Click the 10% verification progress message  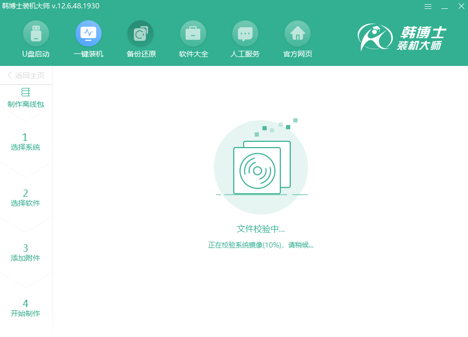tap(261, 245)
